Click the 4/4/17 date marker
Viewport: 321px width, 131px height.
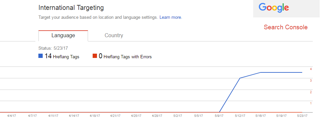point(12,116)
